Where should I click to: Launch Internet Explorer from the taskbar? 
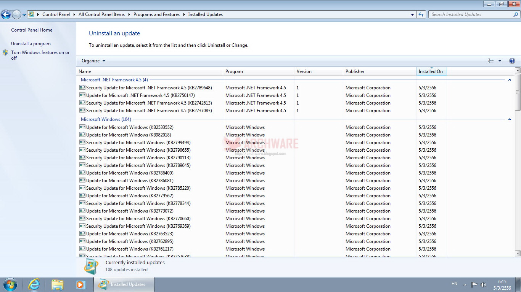[34, 284]
